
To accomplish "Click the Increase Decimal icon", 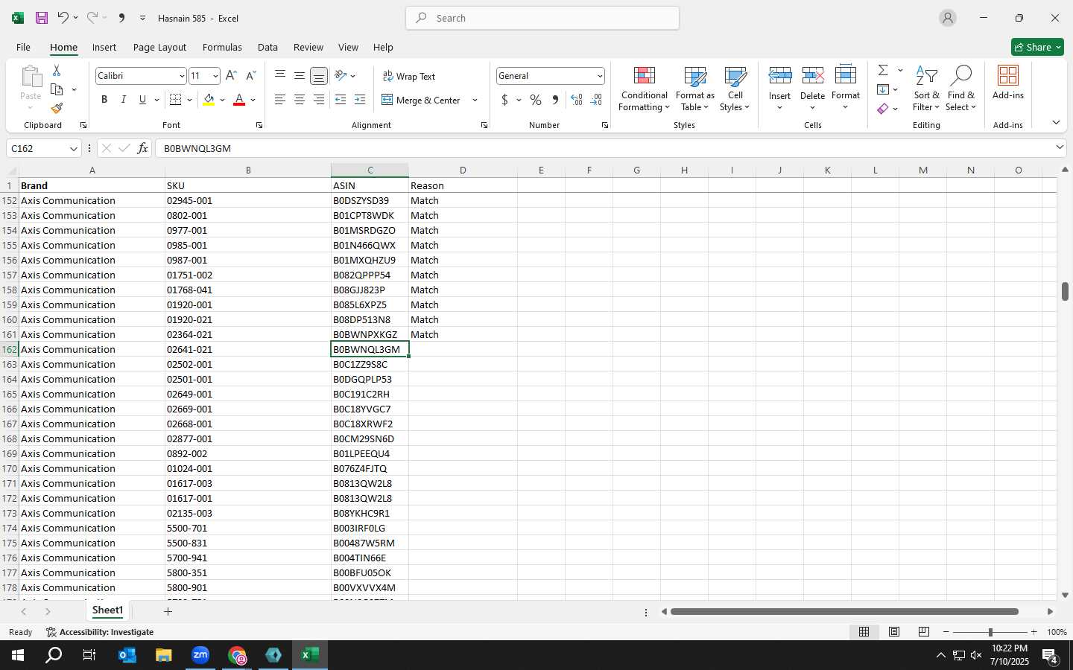I will [576, 100].
